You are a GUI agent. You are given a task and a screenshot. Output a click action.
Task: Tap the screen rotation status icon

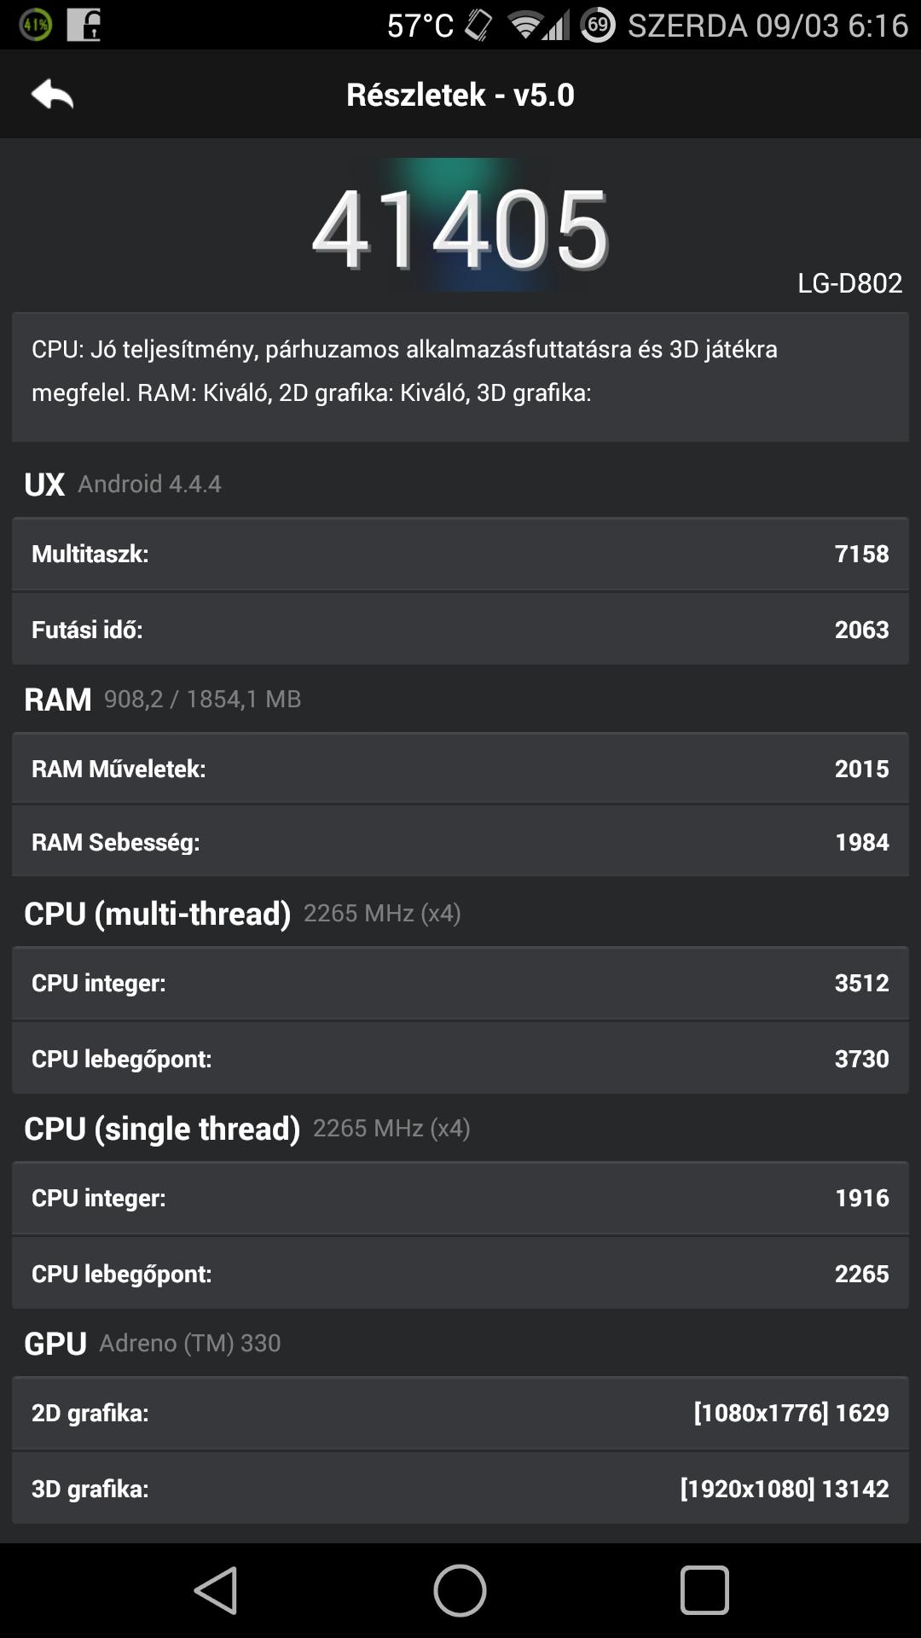478,26
